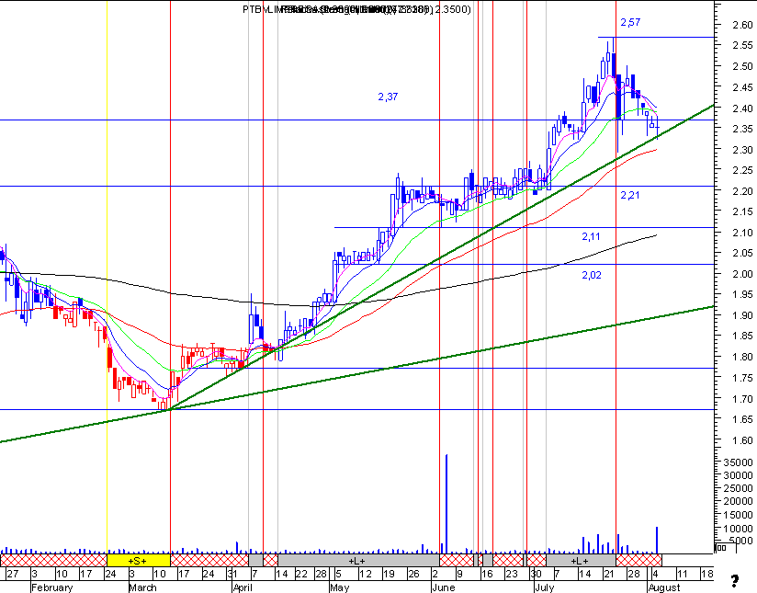Click the 2.00 price axis value

(x=742, y=274)
